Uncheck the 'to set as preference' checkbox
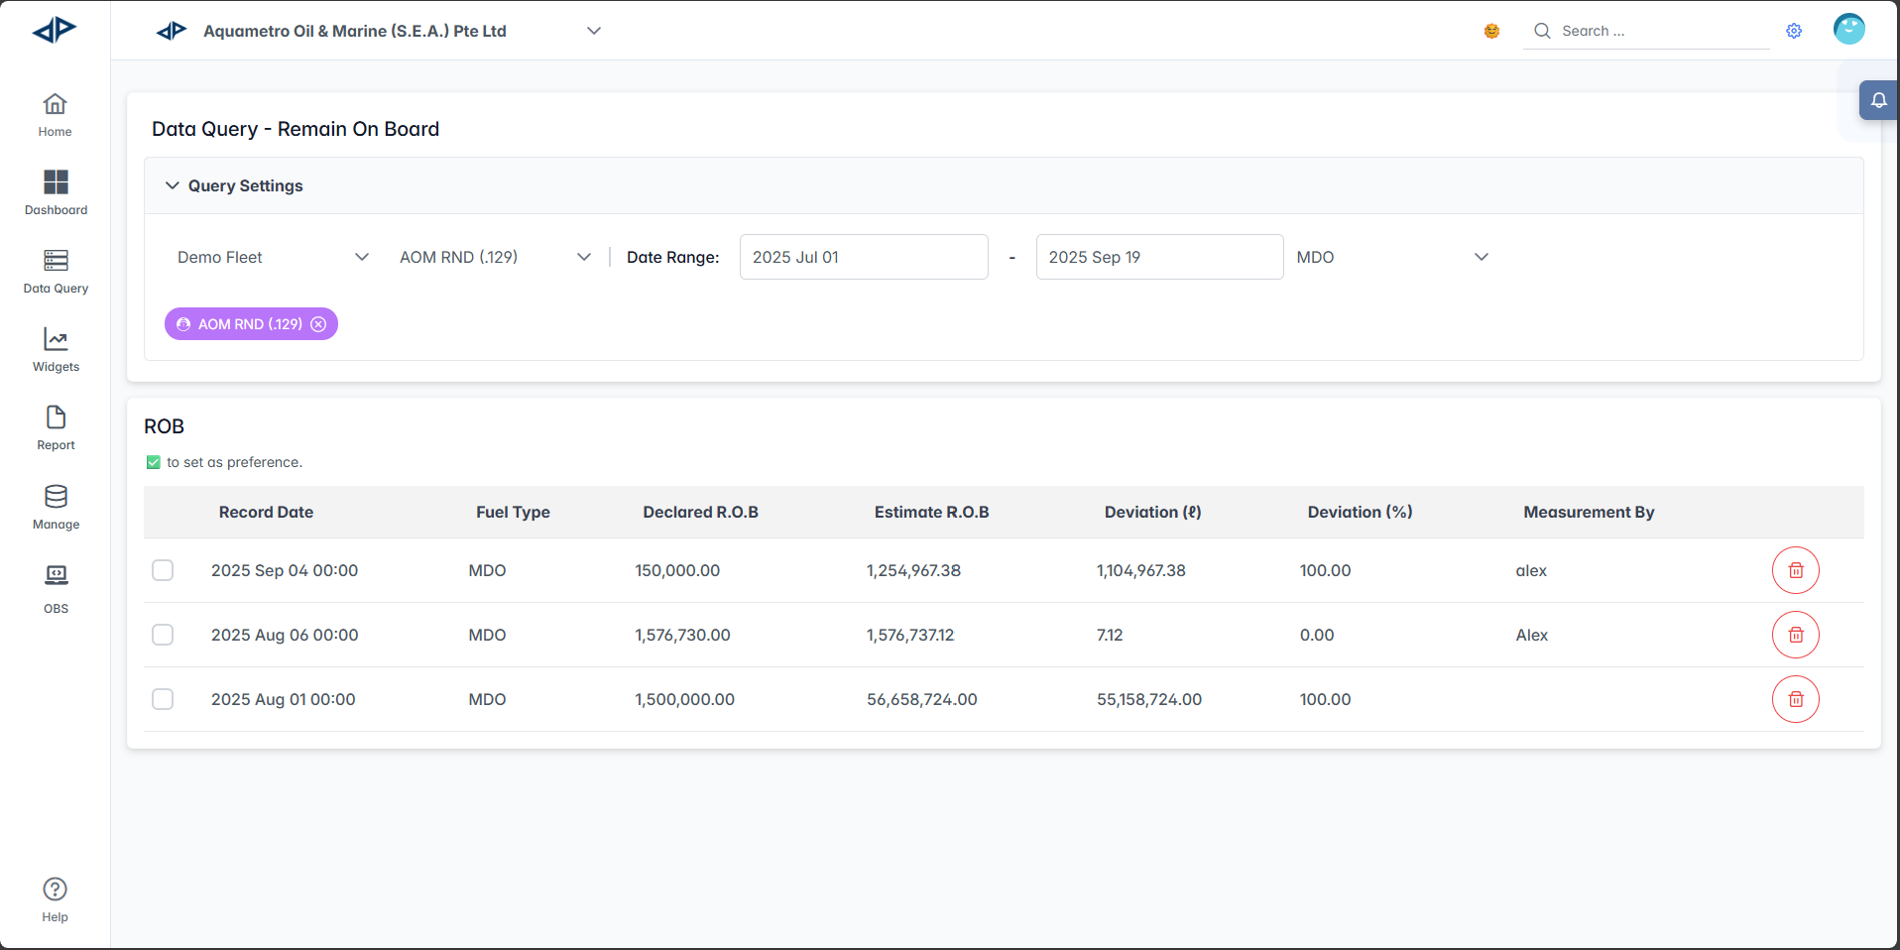This screenshot has width=1900, height=950. click(154, 462)
